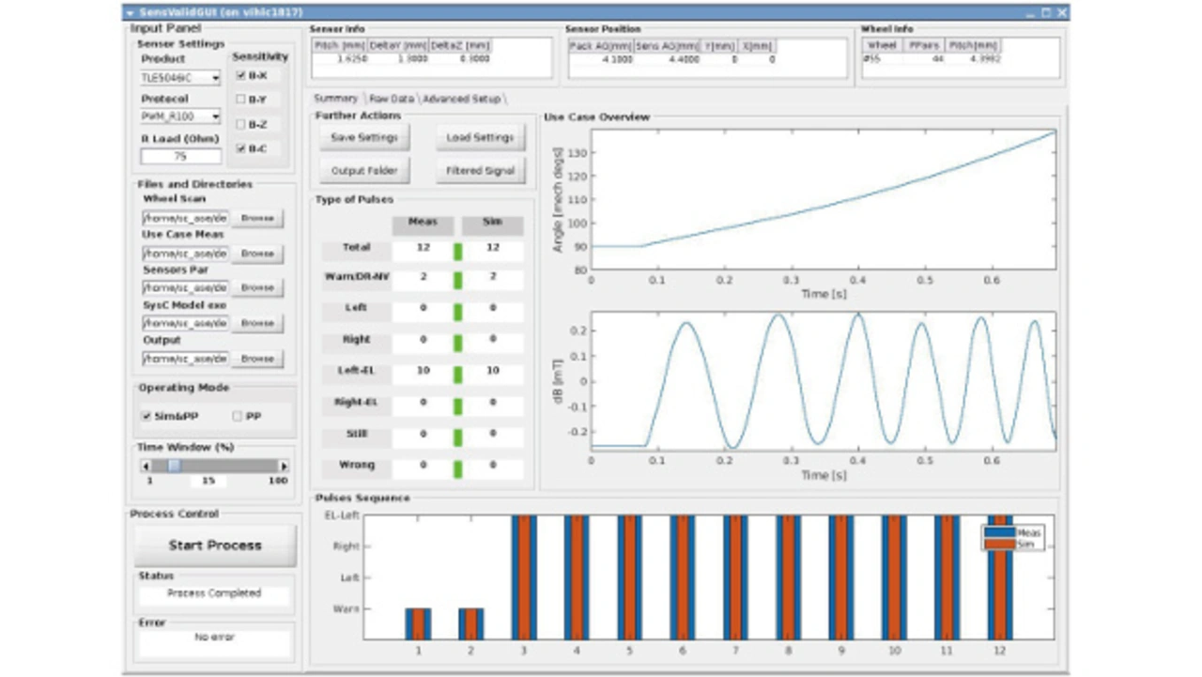Click the slider's right arrow under Time Window

coord(284,466)
